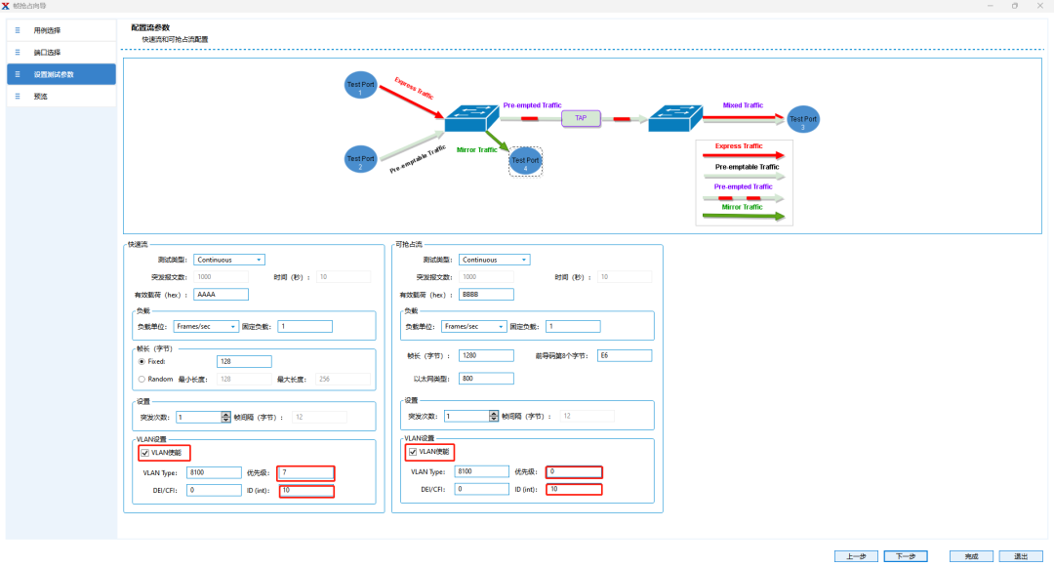Open 负载单位 Frames/sec dropdown in 可抢占流

474,327
